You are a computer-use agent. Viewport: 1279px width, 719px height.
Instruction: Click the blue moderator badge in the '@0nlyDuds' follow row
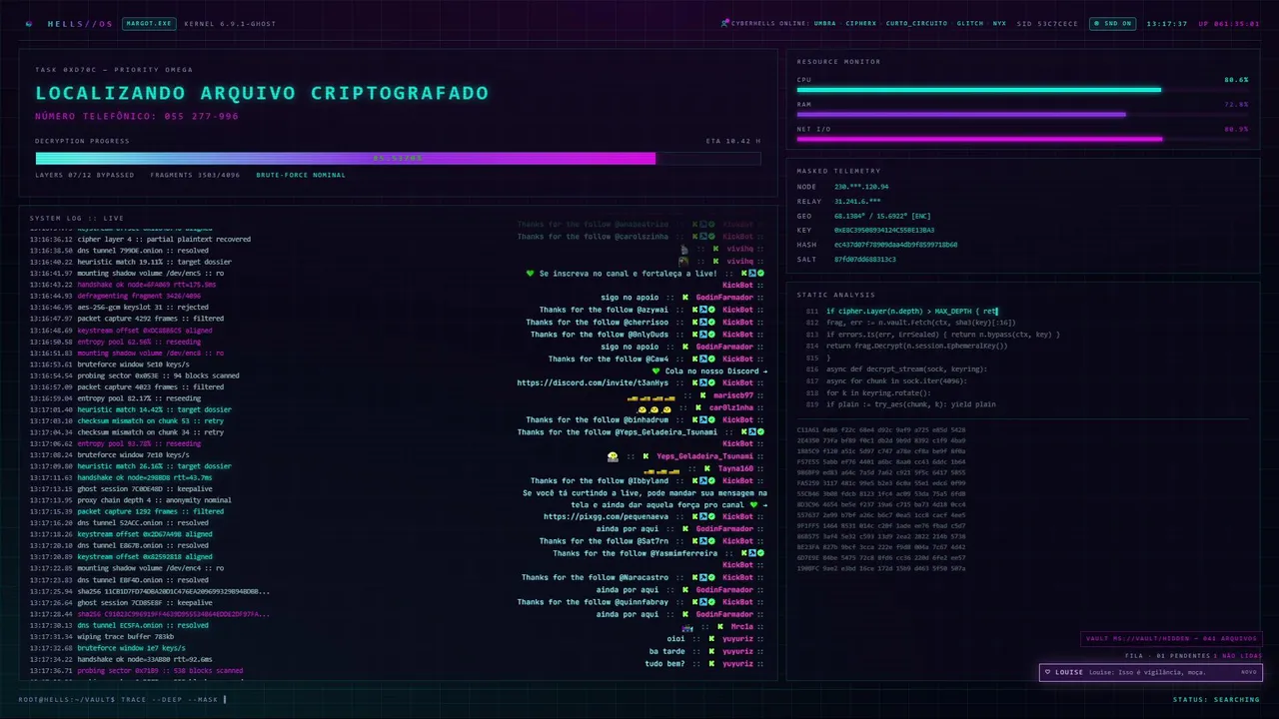click(704, 335)
